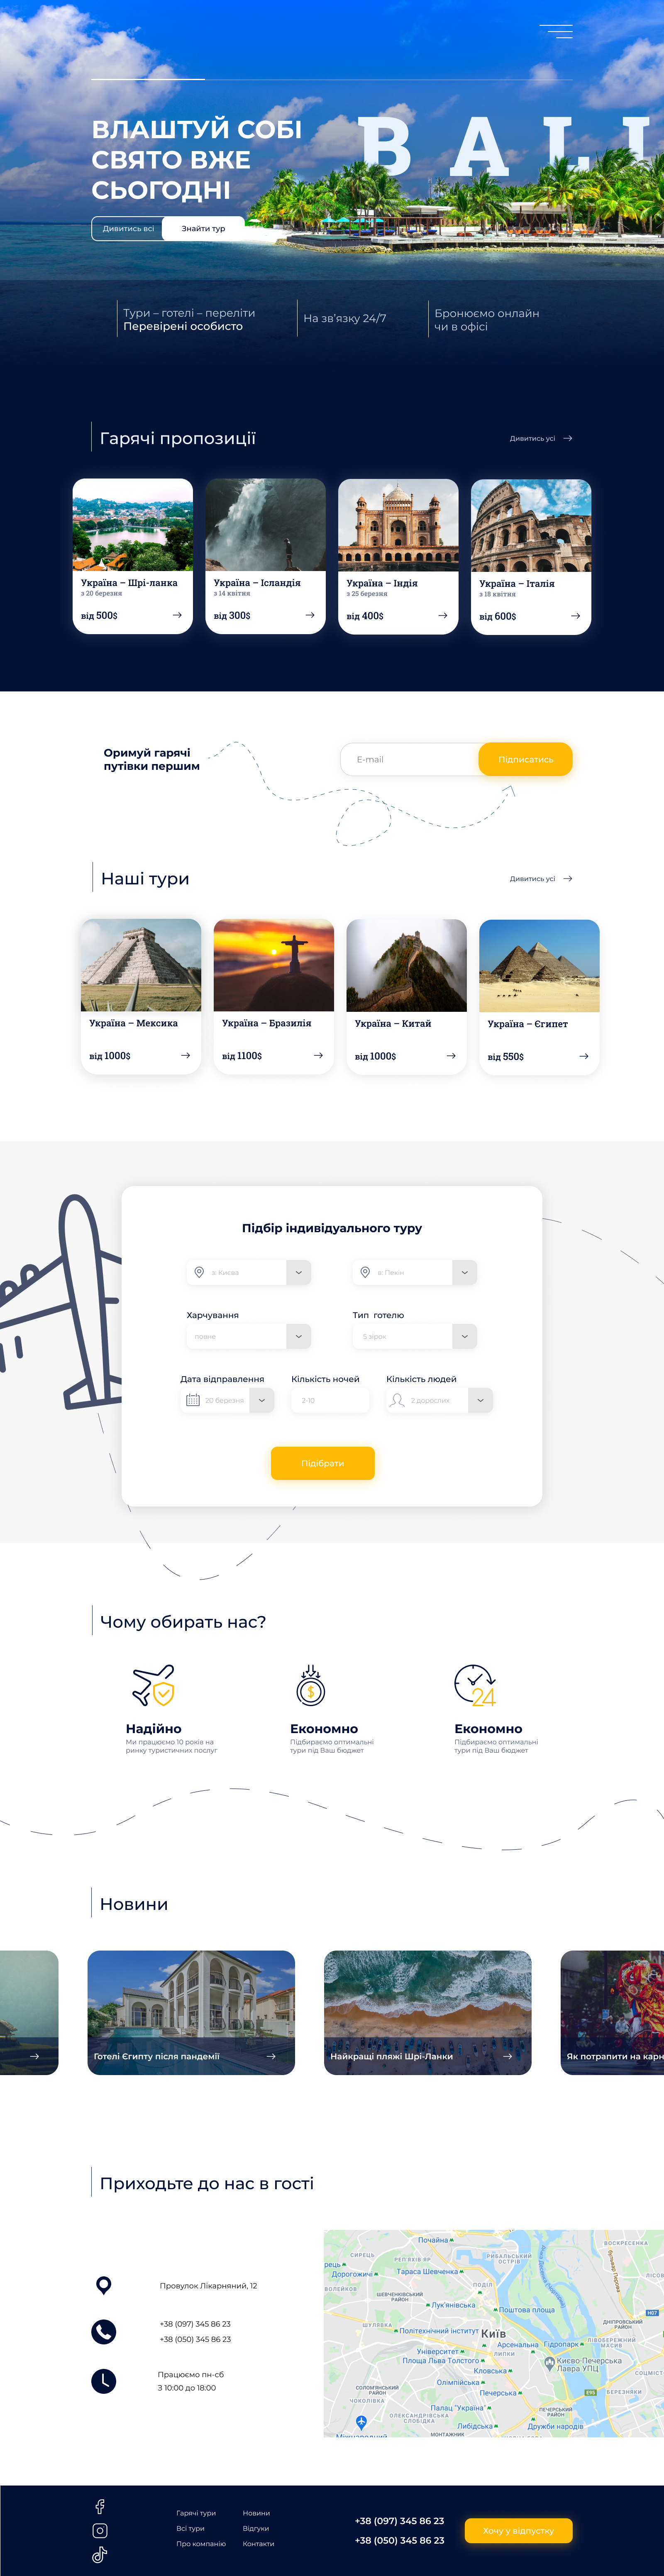Click the calendar icon in departure date
This screenshot has height=2576, width=664.
pyautogui.click(x=193, y=1400)
